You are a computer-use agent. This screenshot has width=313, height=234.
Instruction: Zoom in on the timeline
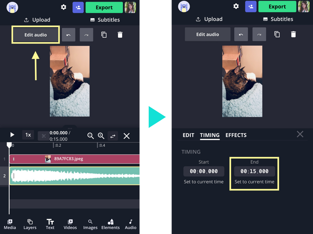[101, 136]
